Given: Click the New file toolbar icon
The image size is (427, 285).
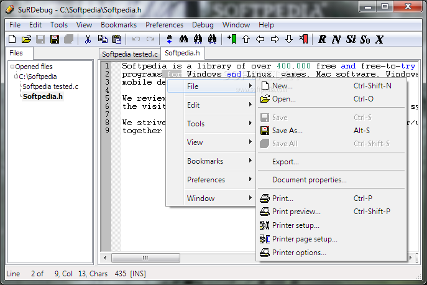Looking at the screenshot, I should click(x=12, y=39).
